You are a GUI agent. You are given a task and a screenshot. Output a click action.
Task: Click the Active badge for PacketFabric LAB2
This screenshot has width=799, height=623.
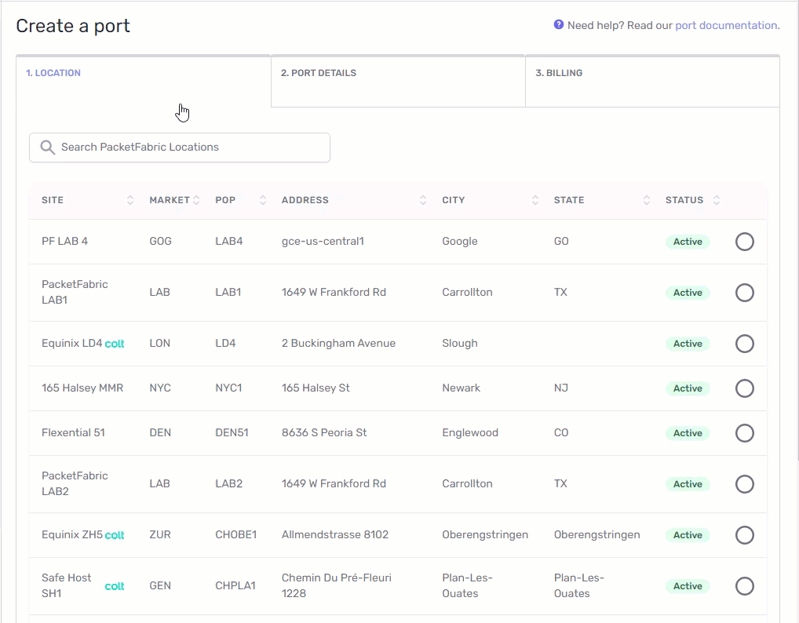click(x=687, y=484)
